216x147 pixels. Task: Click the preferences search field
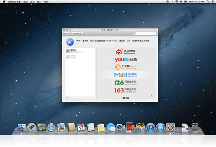tap(145, 33)
